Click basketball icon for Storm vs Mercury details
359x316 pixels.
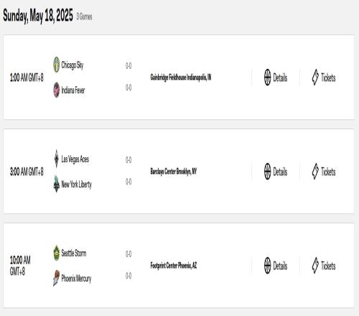point(267,265)
